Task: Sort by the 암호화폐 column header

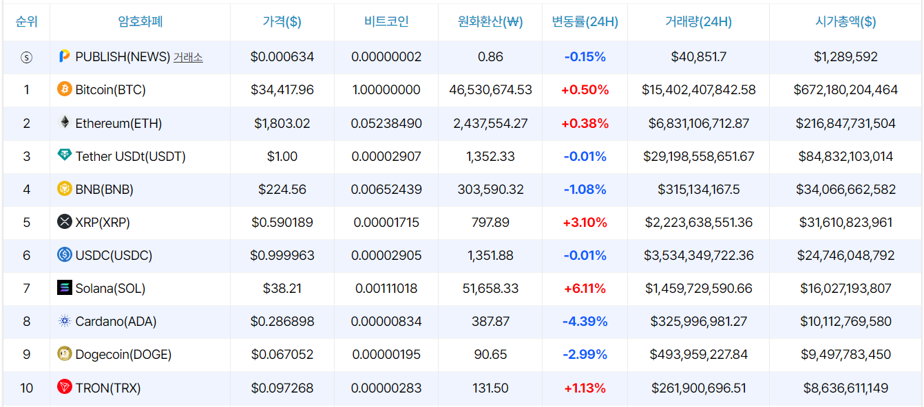Action: (x=140, y=21)
